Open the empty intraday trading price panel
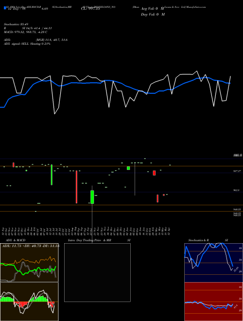This screenshot has width=243, height=321. point(97,272)
